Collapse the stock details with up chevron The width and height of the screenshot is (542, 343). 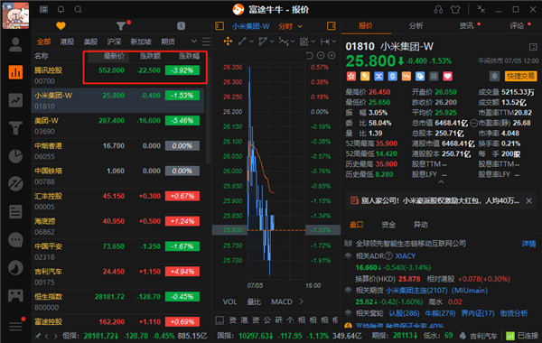(441, 181)
